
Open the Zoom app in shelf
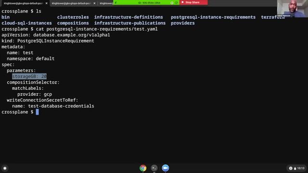[x=166, y=168]
